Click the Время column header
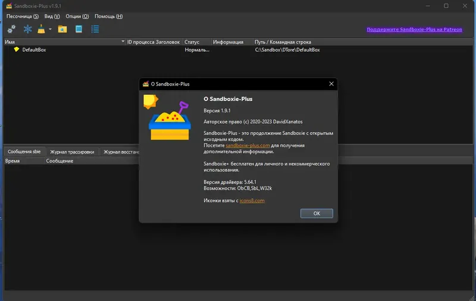The height and width of the screenshot is (301, 476). 24,161
